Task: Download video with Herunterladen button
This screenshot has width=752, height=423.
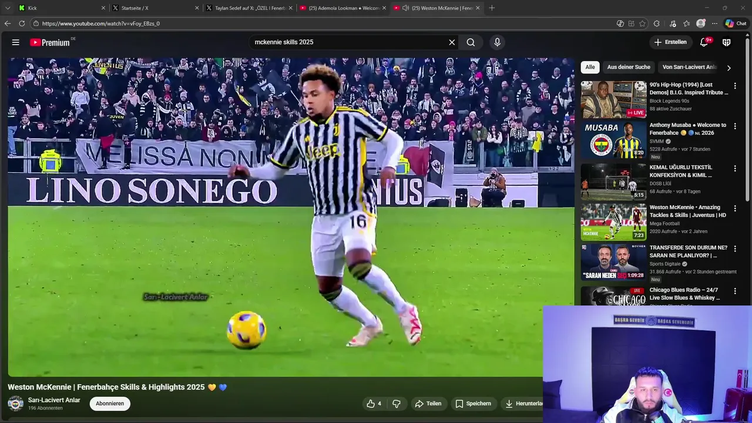Action: point(523,404)
